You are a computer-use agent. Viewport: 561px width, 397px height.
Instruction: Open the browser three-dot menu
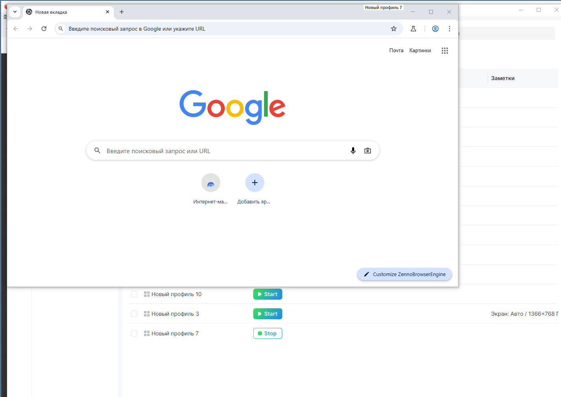pos(450,29)
